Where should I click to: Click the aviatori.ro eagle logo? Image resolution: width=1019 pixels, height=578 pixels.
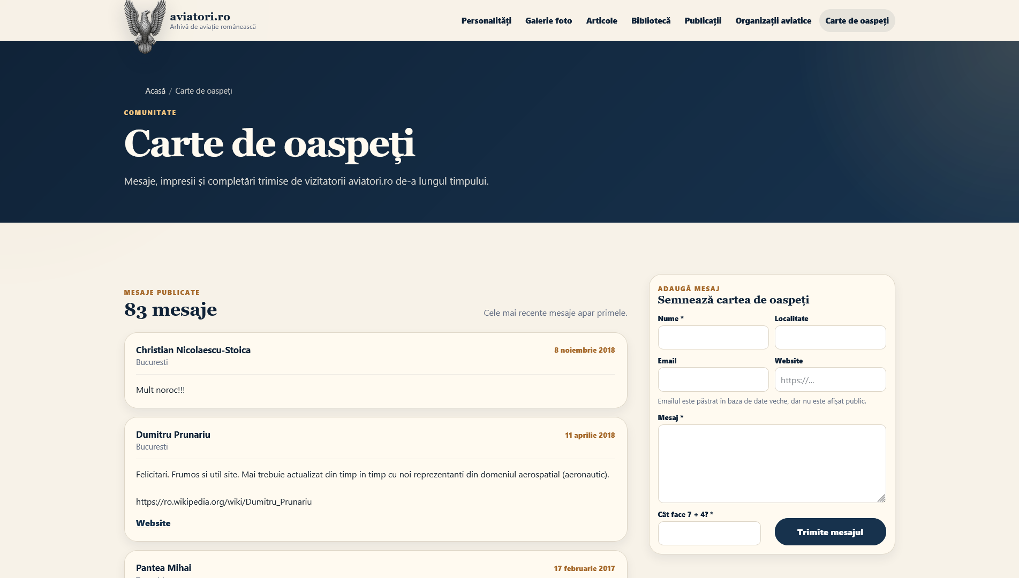click(145, 27)
